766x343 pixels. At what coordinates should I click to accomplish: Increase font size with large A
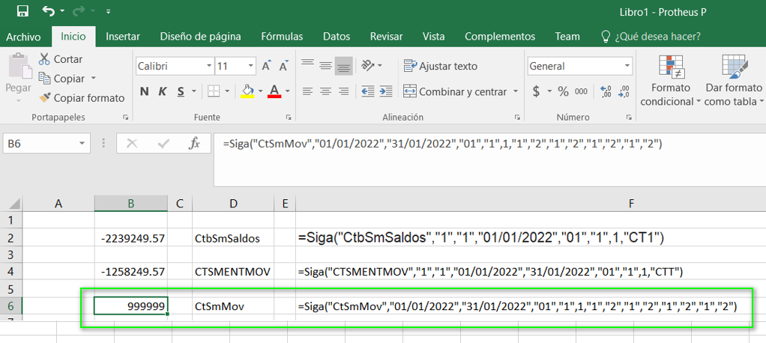[x=266, y=66]
